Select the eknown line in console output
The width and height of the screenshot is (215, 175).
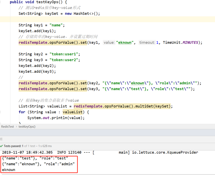click(x=9, y=170)
